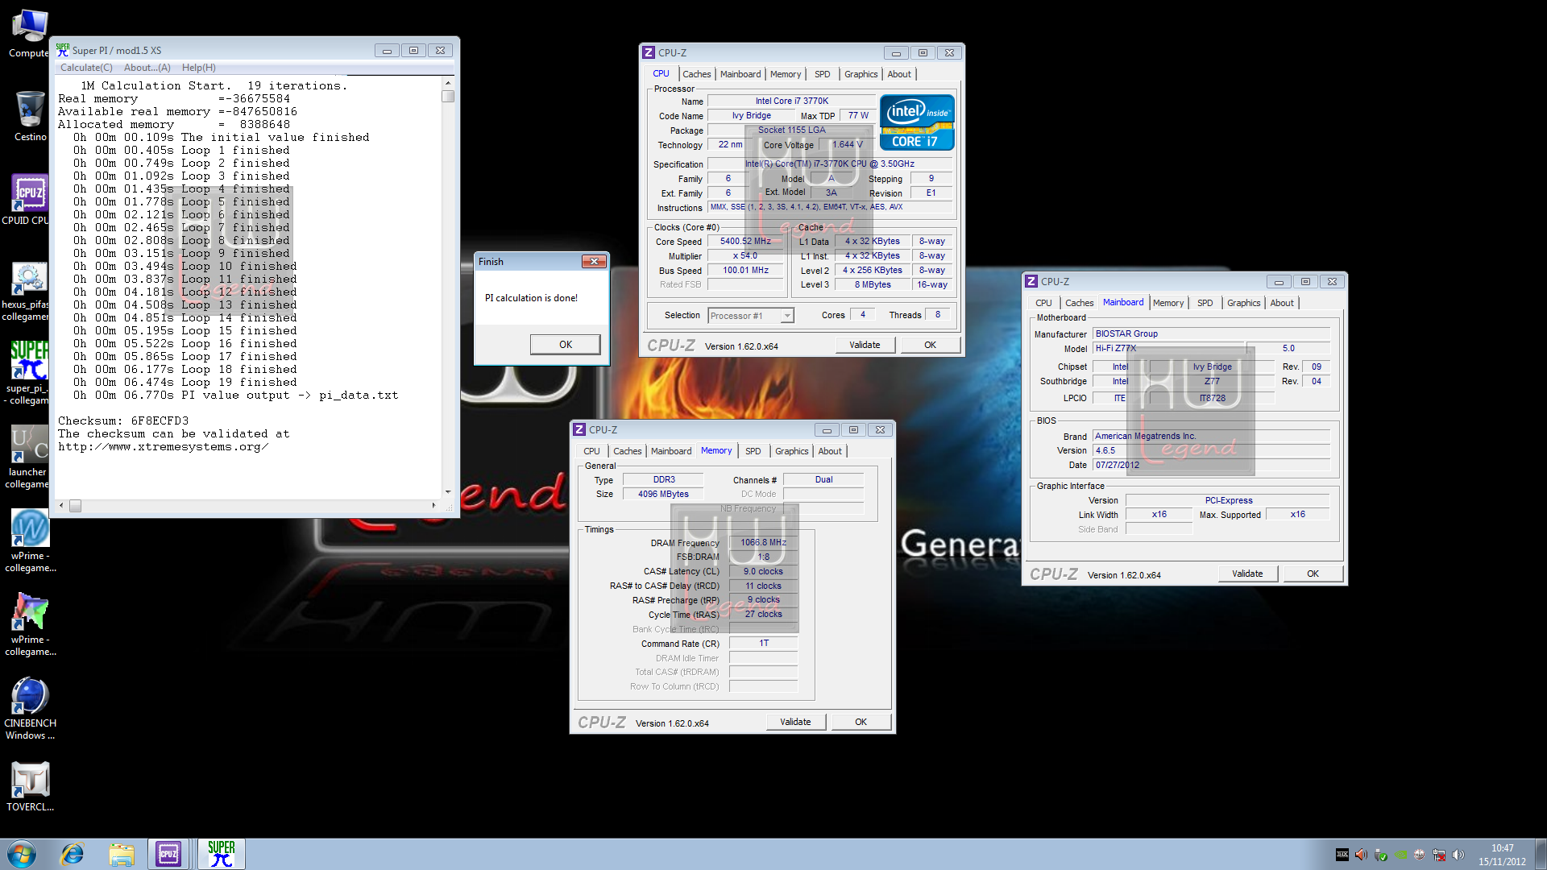1547x870 pixels.
Task: Close the Finish dialog
Action: click(594, 262)
